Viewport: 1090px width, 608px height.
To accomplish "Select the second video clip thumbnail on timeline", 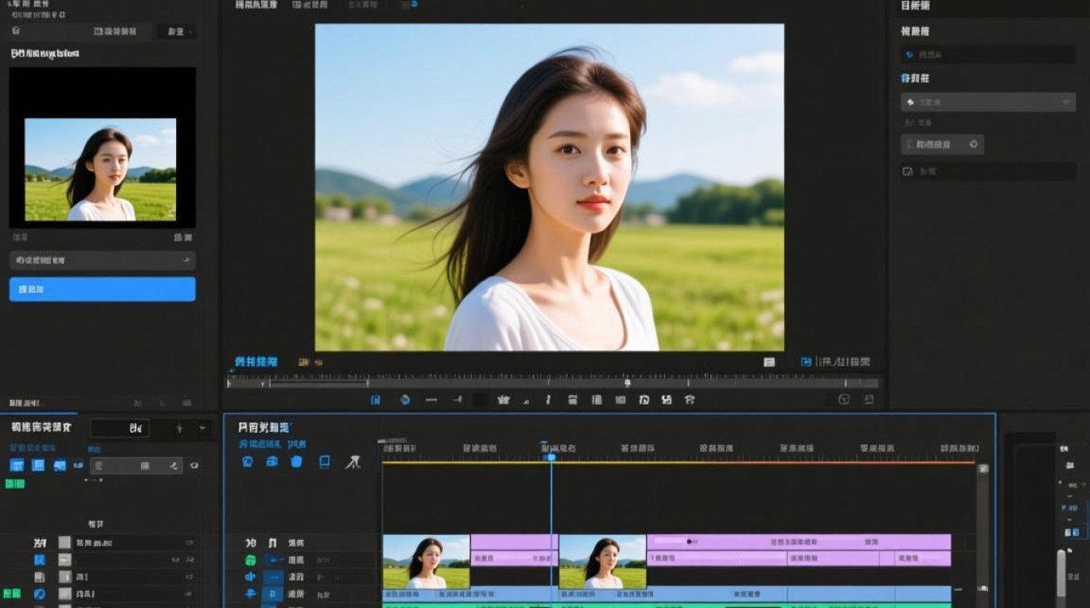I will [x=603, y=562].
